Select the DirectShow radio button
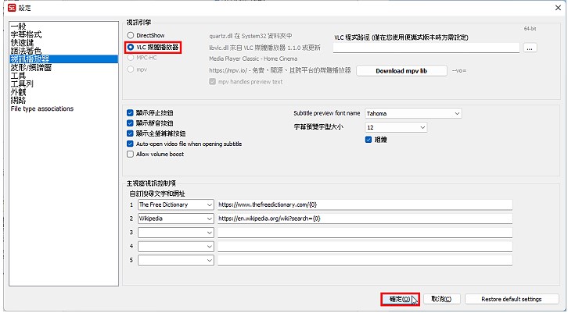Screen dimensions: 568x313 pos(131,36)
